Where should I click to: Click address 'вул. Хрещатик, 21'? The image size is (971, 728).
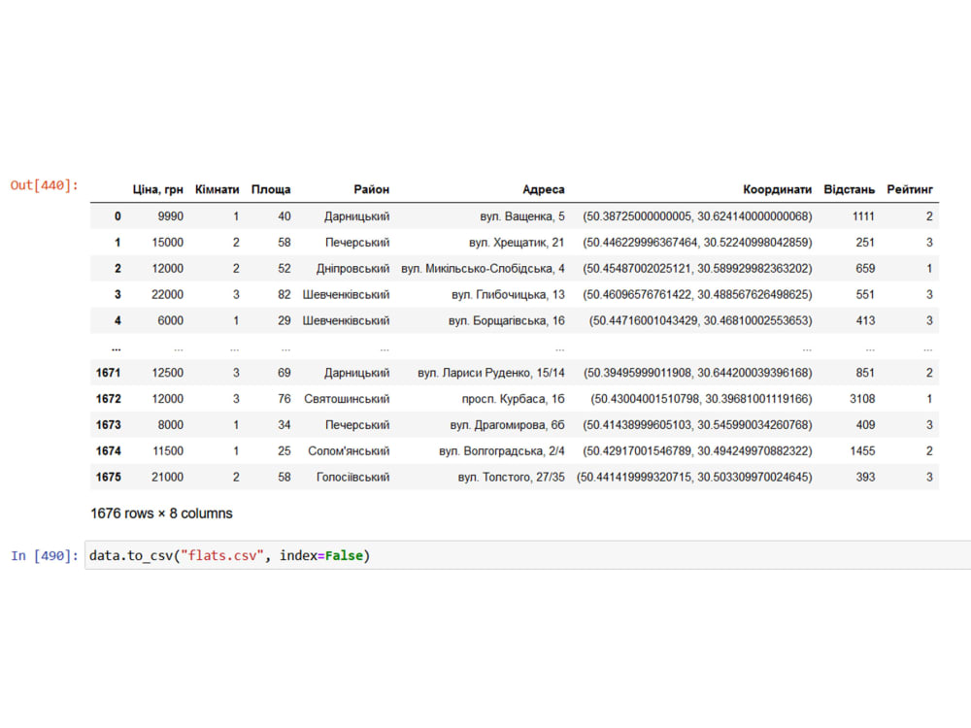pos(517,242)
